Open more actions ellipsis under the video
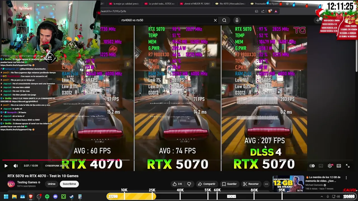The height and width of the screenshot is (201, 358). pyautogui.click(x=266, y=184)
